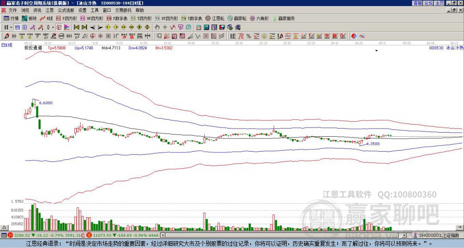Open the P数字表 tool
This screenshot has width=464, height=248.
117,18
